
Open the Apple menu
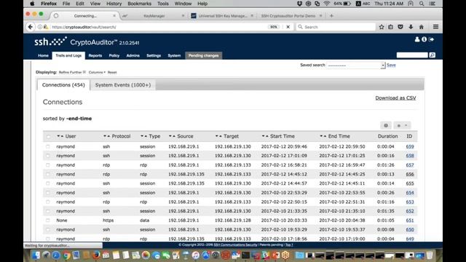(x=32, y=4)
